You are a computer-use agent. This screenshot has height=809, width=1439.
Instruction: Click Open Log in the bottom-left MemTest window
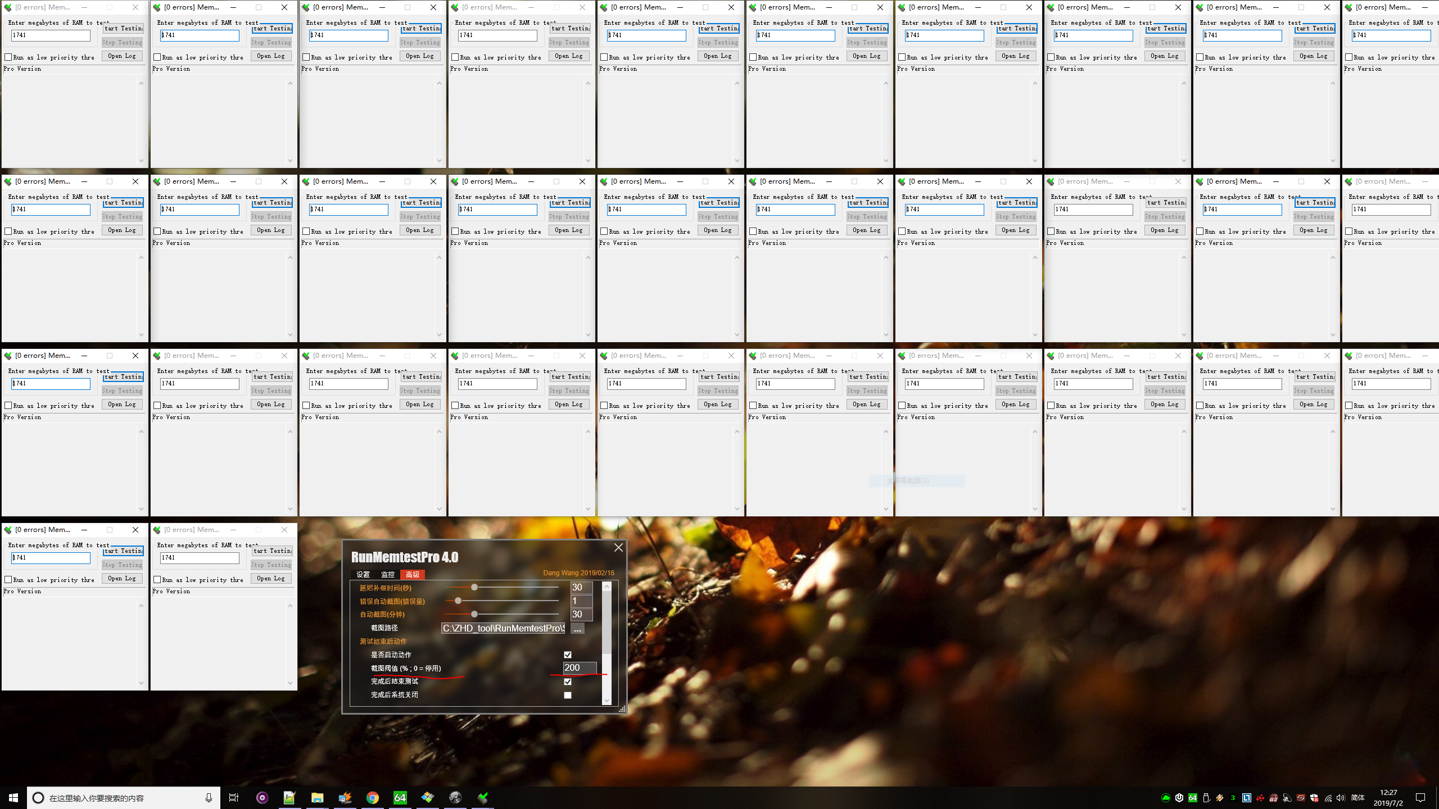pos(122,578)
